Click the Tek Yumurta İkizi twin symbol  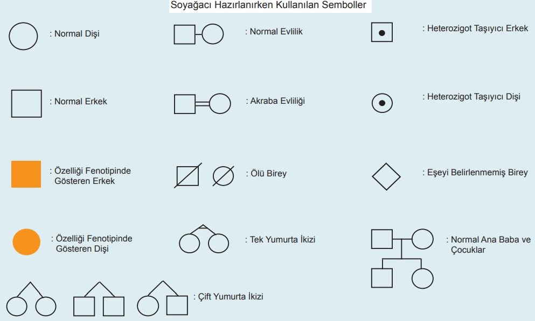(204, 239)
